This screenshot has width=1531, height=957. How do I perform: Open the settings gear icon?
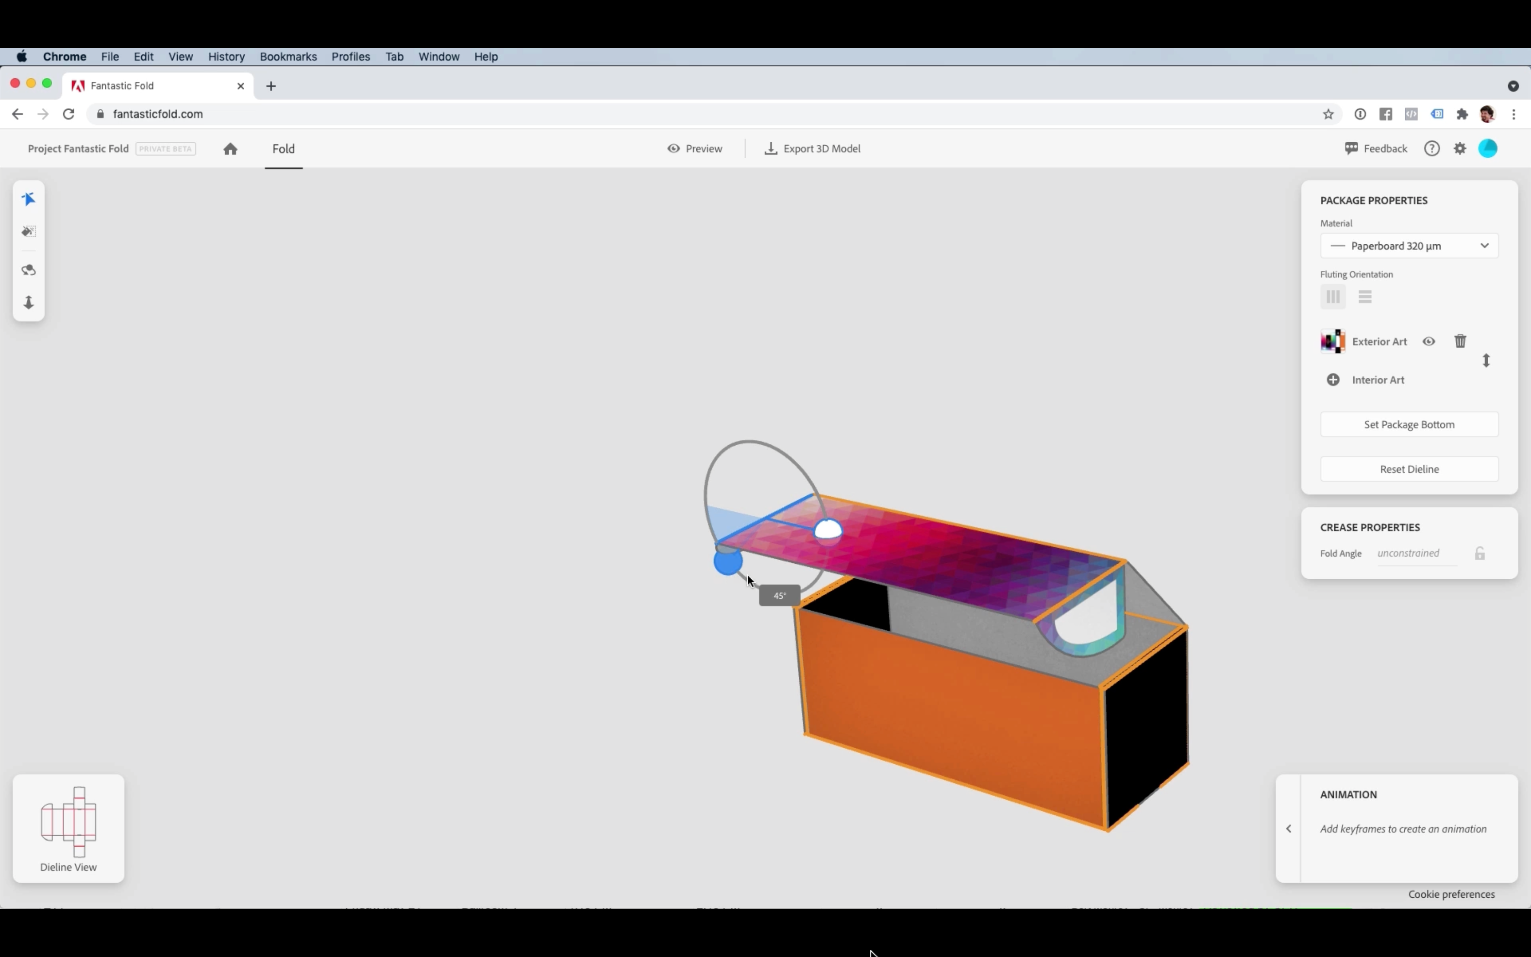(1460, 149)
